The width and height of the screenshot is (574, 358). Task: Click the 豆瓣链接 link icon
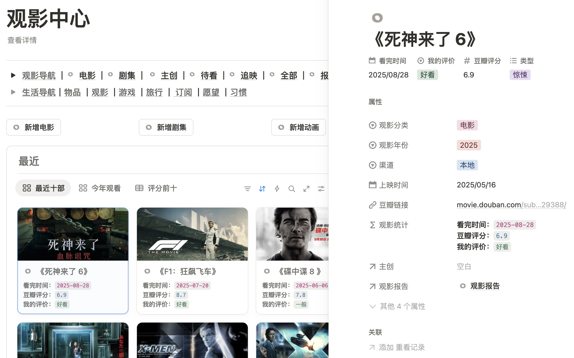pos(372,205)
